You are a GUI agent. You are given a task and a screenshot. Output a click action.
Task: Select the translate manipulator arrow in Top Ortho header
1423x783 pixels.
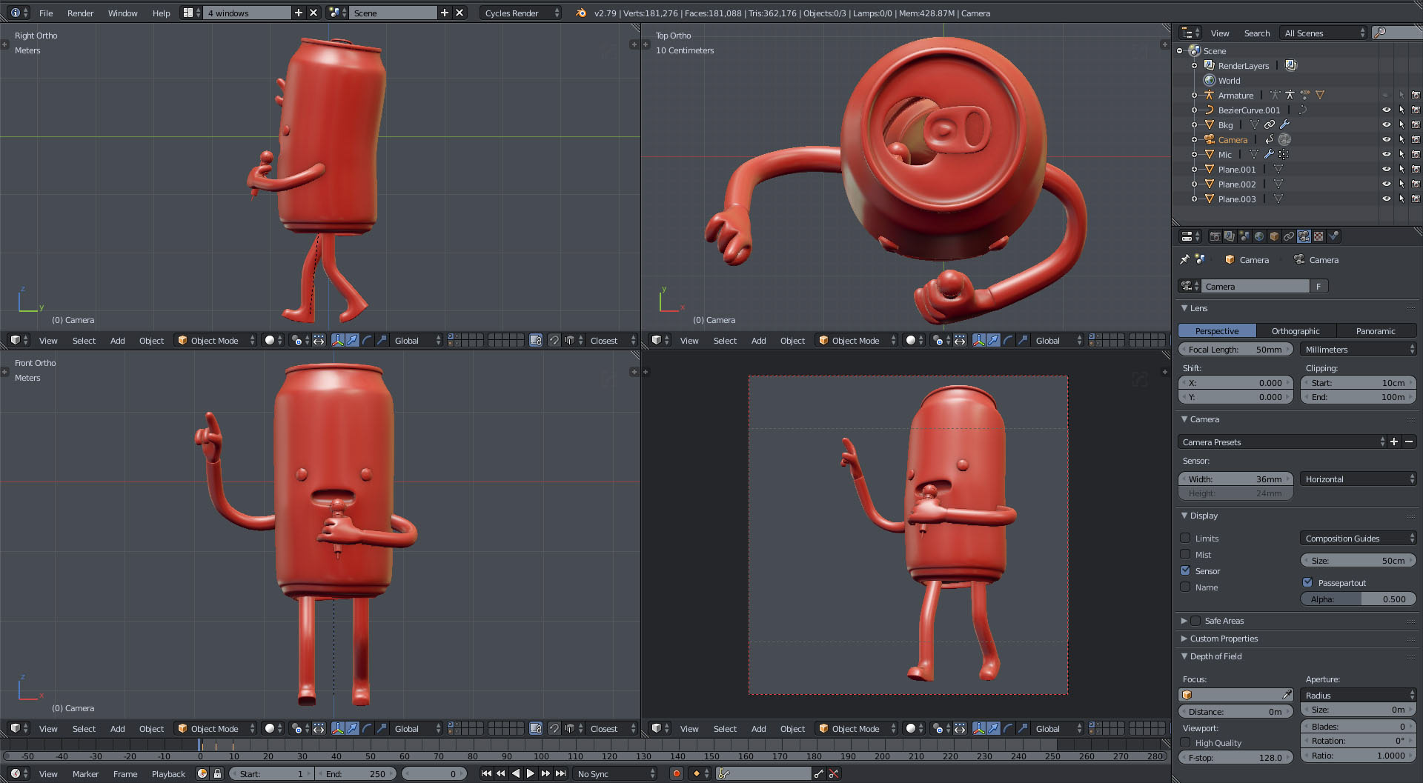click(993, 340)
